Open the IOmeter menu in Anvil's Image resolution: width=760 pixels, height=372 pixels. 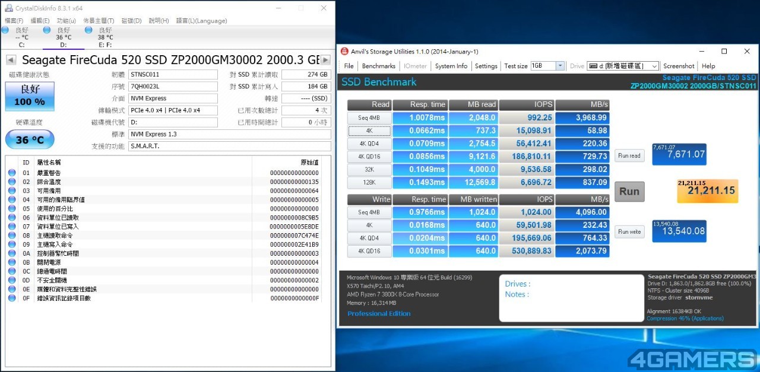pos(416,66)
